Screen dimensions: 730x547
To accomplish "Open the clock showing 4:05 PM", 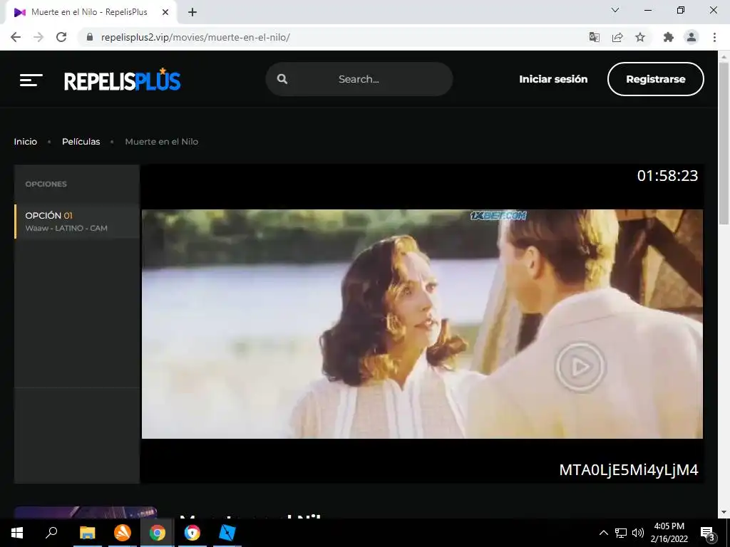I will click(669, 533).
